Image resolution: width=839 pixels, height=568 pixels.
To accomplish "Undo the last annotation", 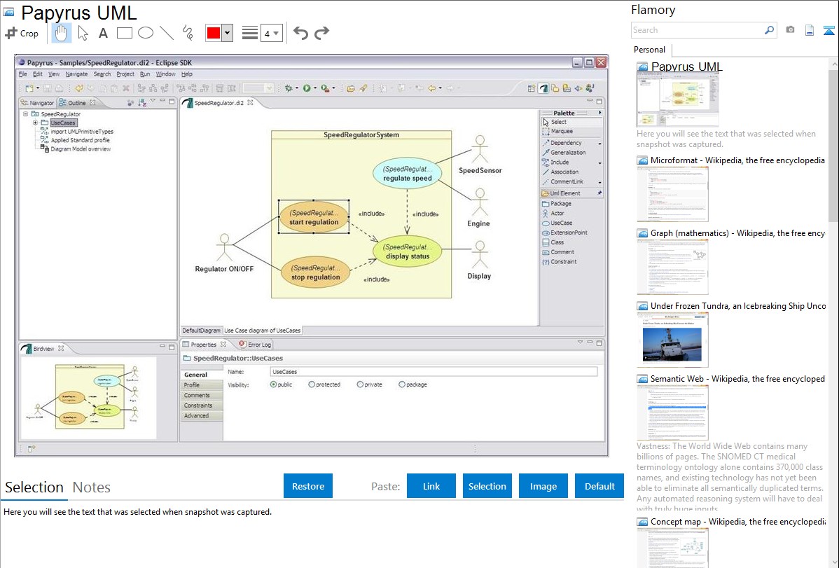I will (300, 33).
